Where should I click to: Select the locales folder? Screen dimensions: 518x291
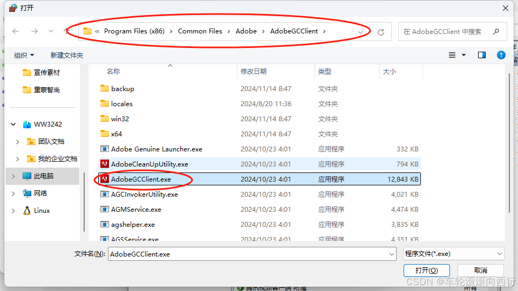(260, 103)
